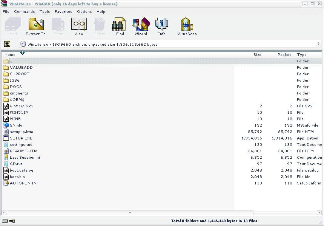
Task: Select the I386 folder icon
Action: pyautogui.click(x=6, y=80)
